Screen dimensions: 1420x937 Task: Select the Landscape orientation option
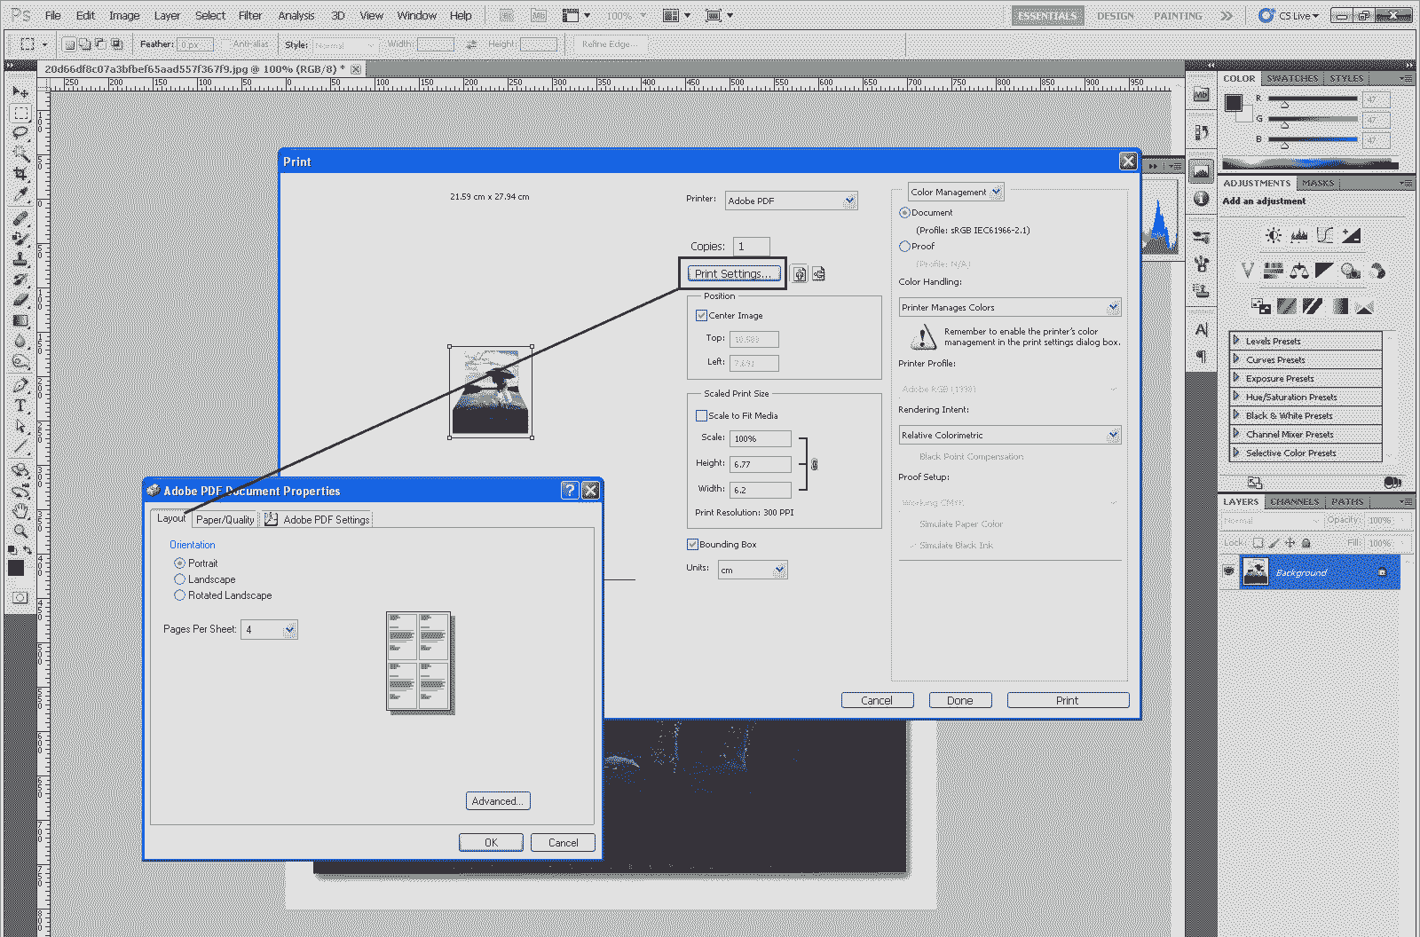tap(180, 579)
